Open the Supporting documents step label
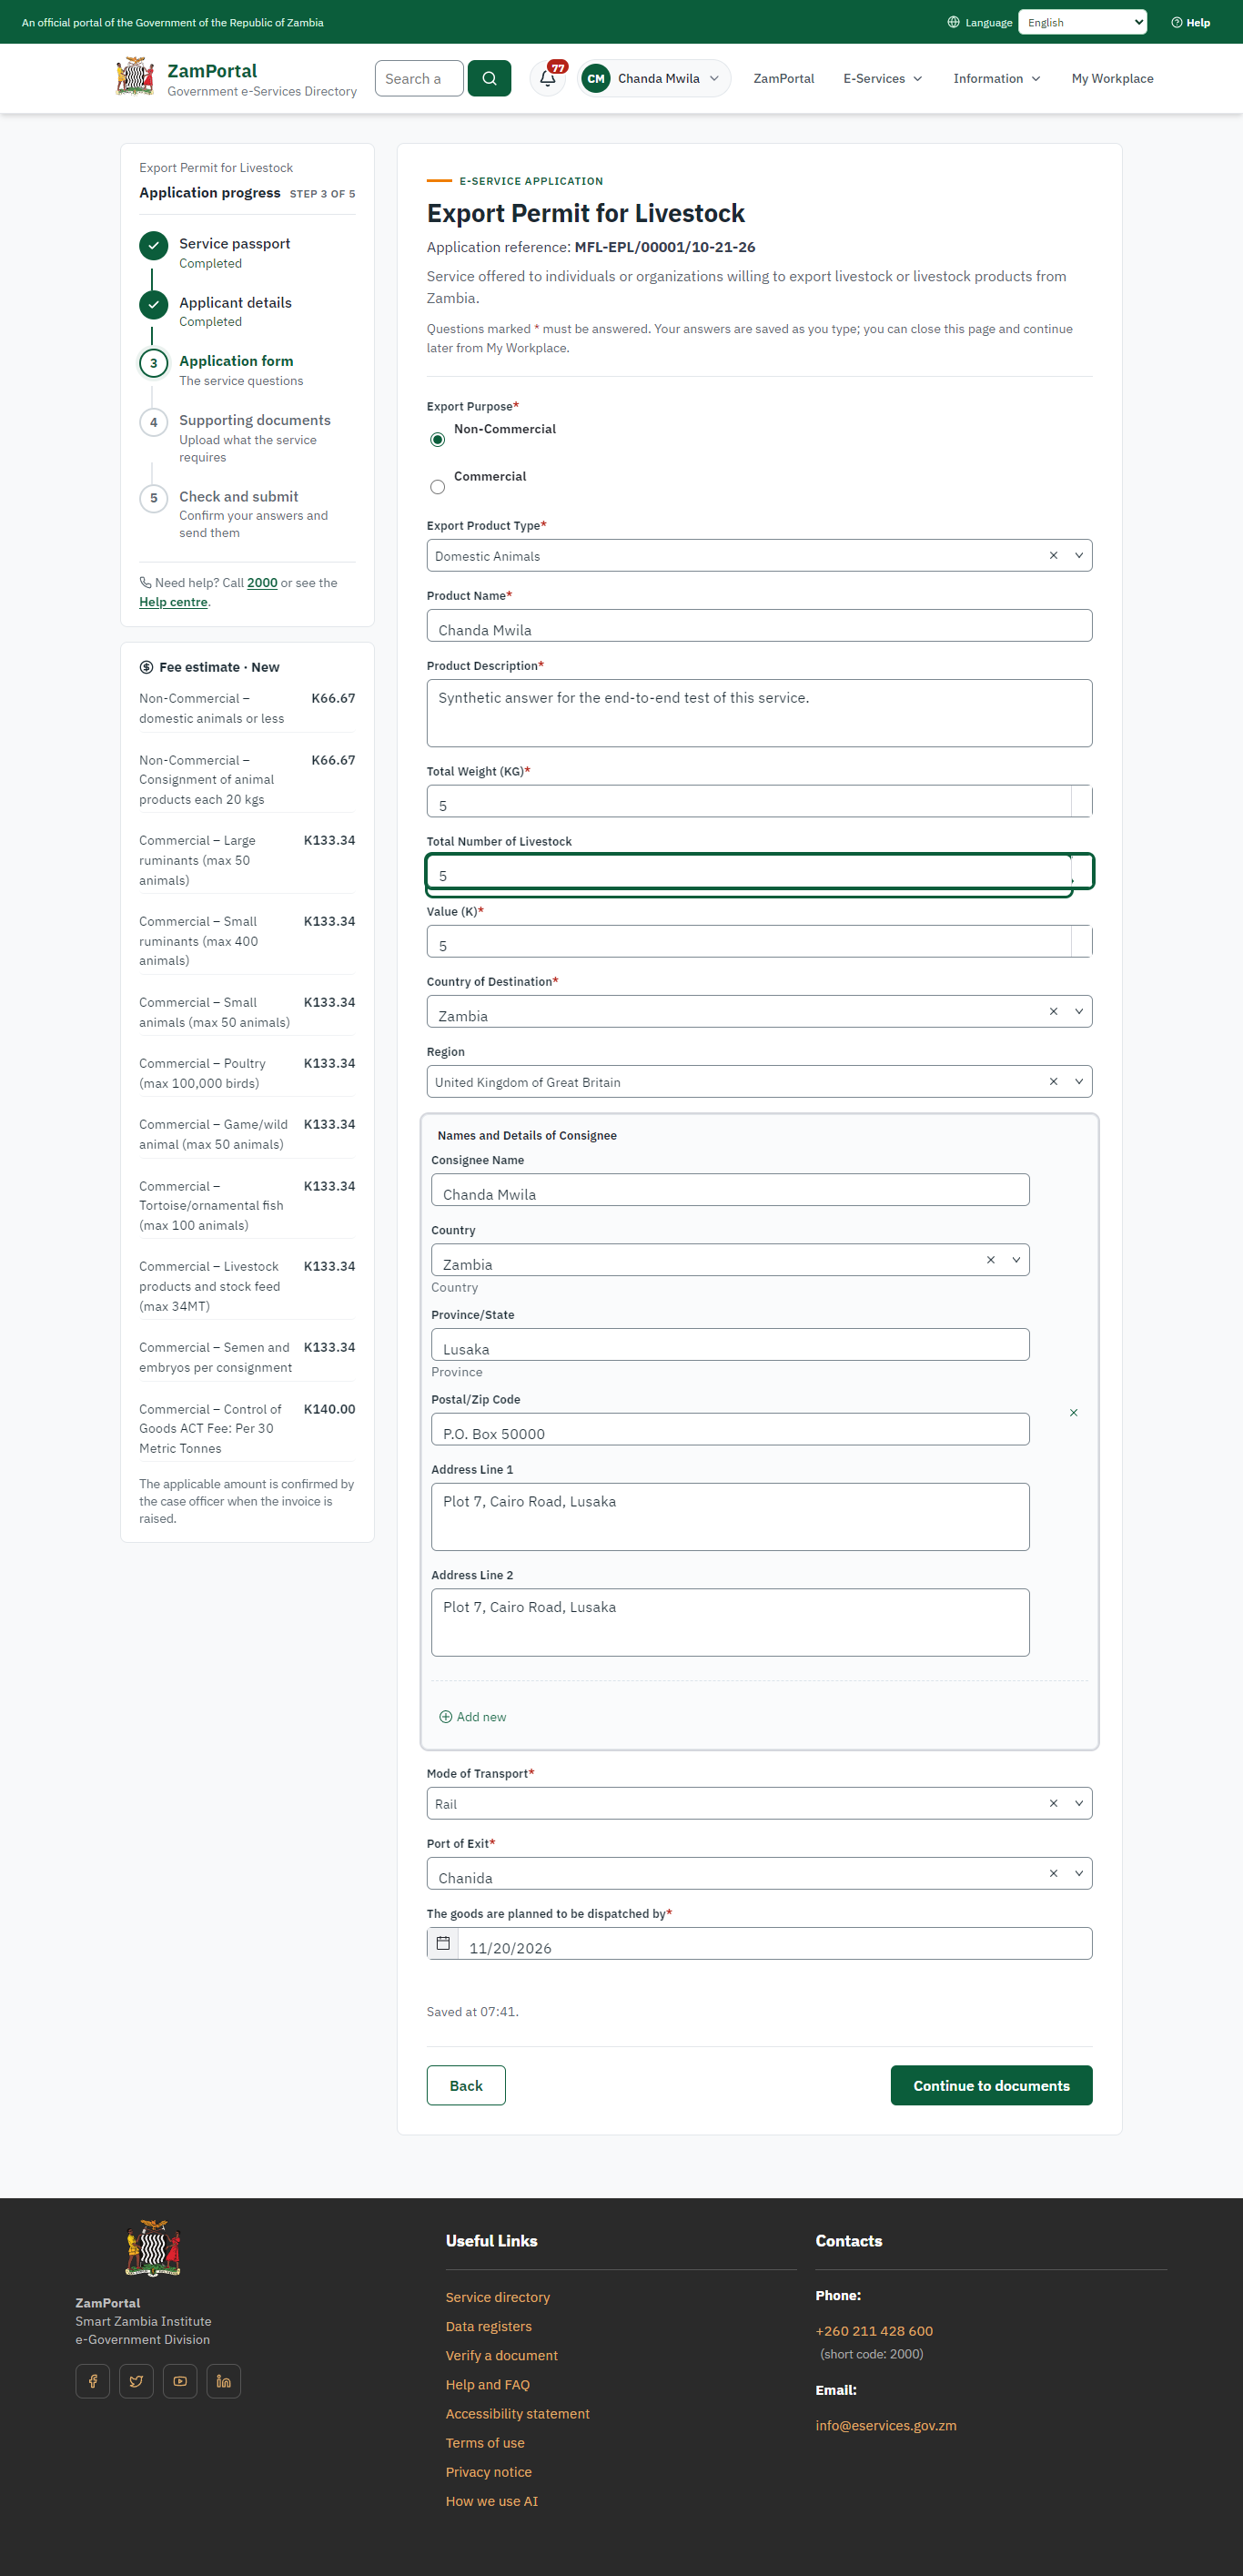Viewport: 1243px width, 2576px height. (254, 420)
